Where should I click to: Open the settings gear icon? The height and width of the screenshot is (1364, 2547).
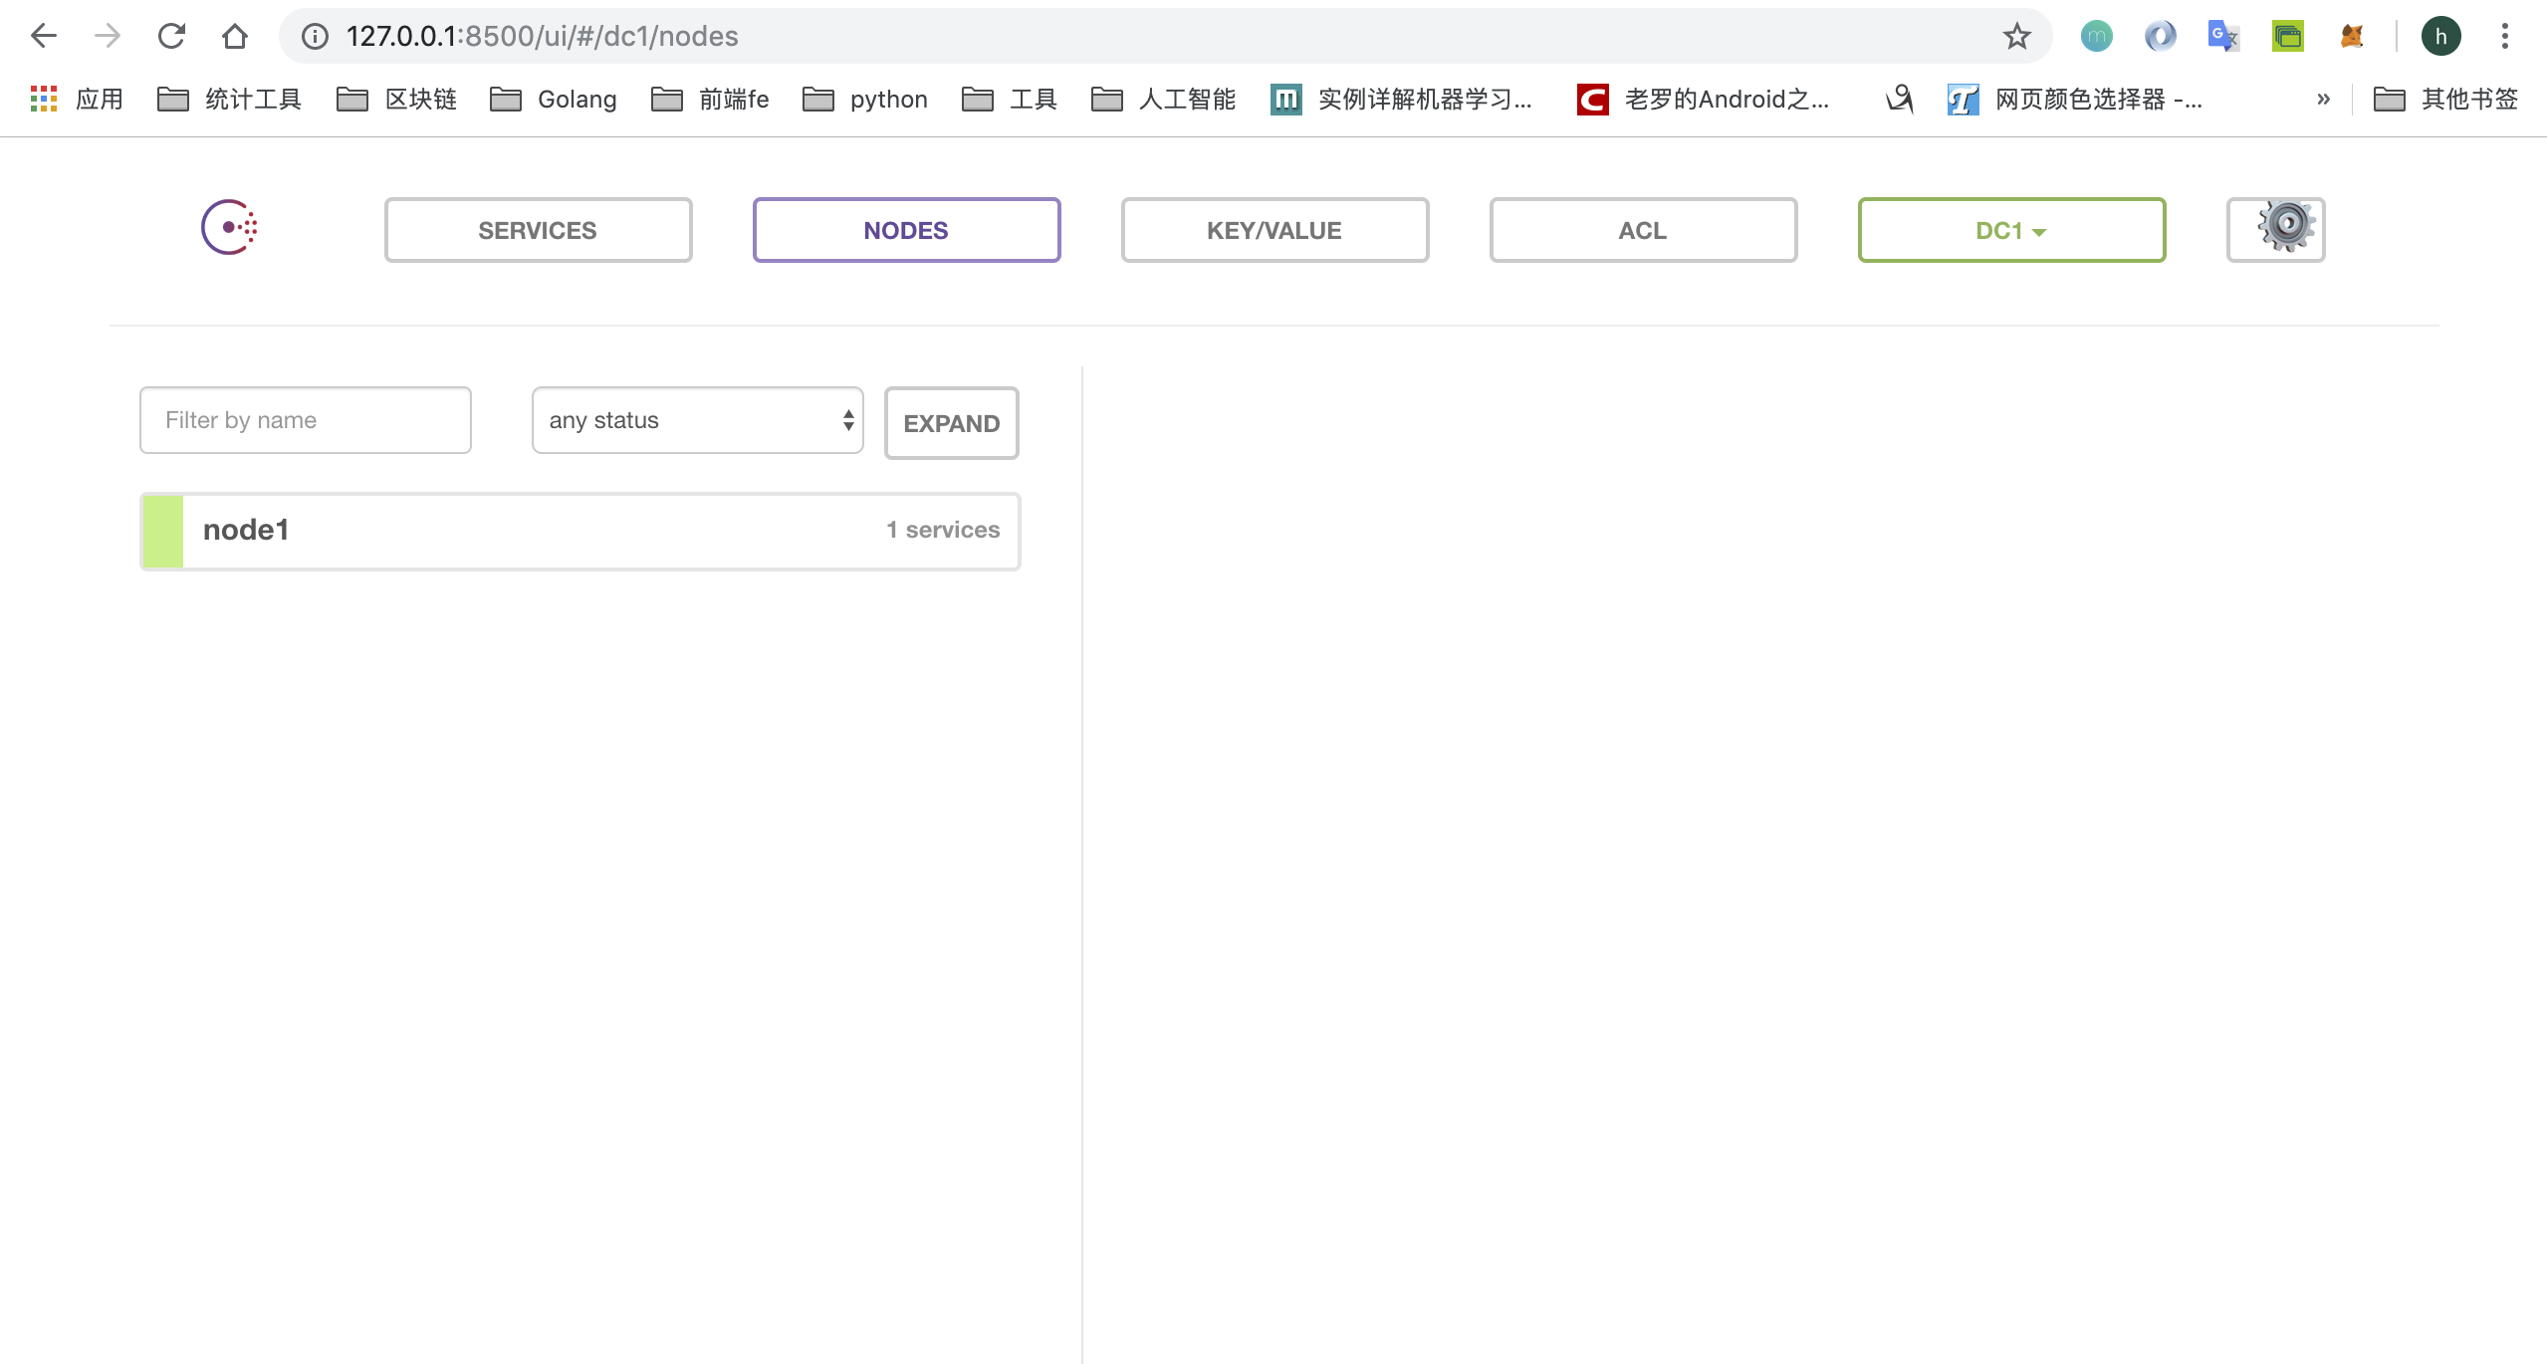pyautogui.click(x=2275, y=229)
